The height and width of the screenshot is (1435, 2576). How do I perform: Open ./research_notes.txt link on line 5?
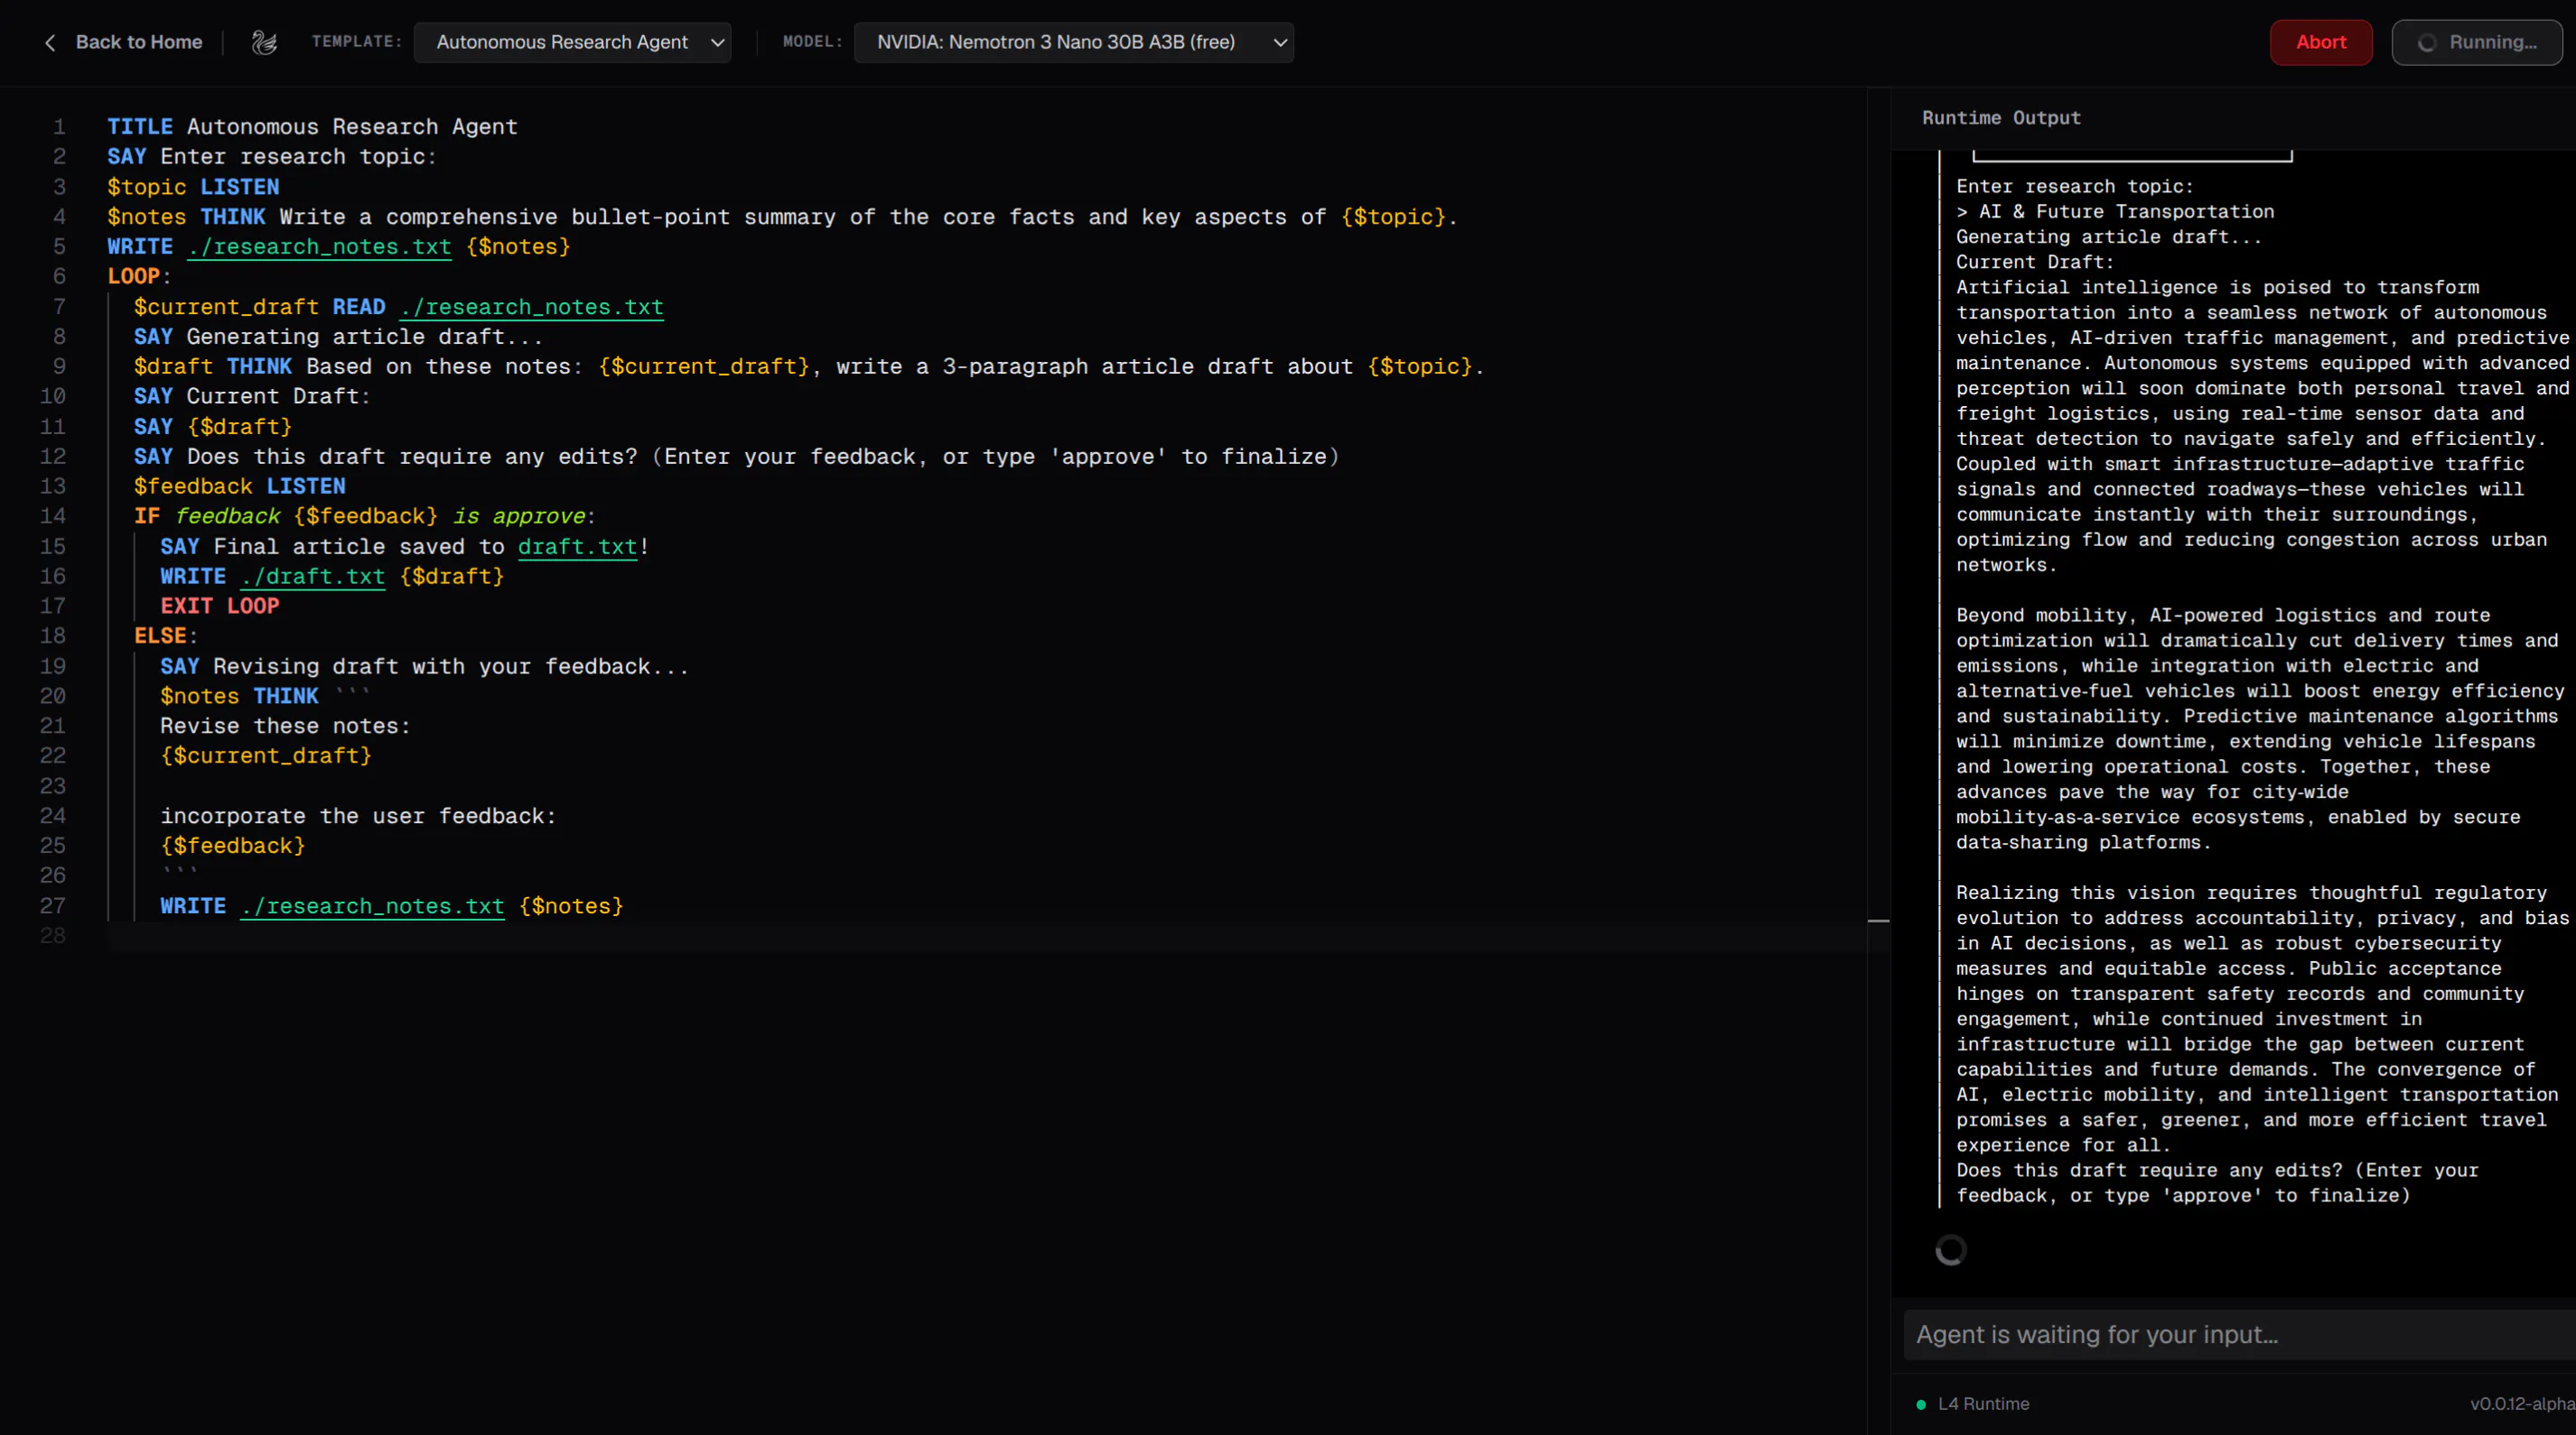(319, 246)
